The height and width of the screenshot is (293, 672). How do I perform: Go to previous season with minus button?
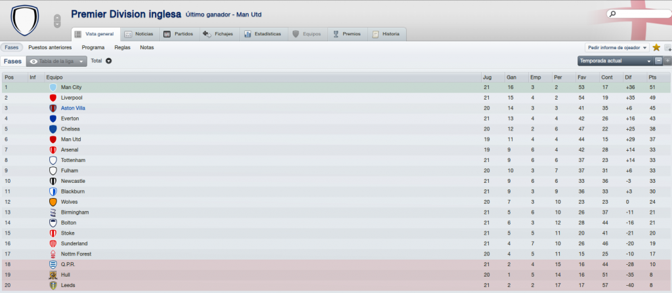pyautogui.click(x=659, y=61)
